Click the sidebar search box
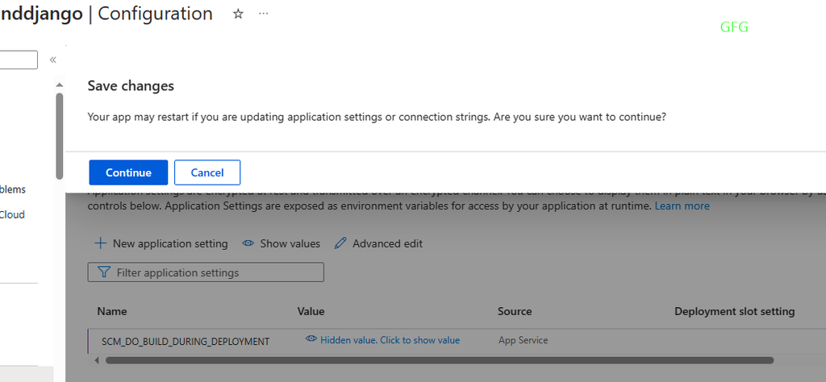The width and height of the screenshot is (826, 382). coord(19,60)
